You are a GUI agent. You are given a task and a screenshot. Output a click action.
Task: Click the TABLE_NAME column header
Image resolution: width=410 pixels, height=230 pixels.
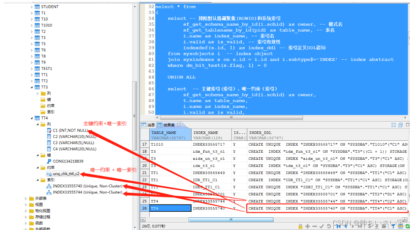click(x=171, y=135)
